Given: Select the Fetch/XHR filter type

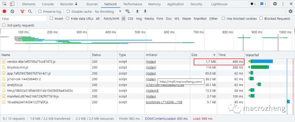Looking at the screenshot, I should click(x=111, y=19).
